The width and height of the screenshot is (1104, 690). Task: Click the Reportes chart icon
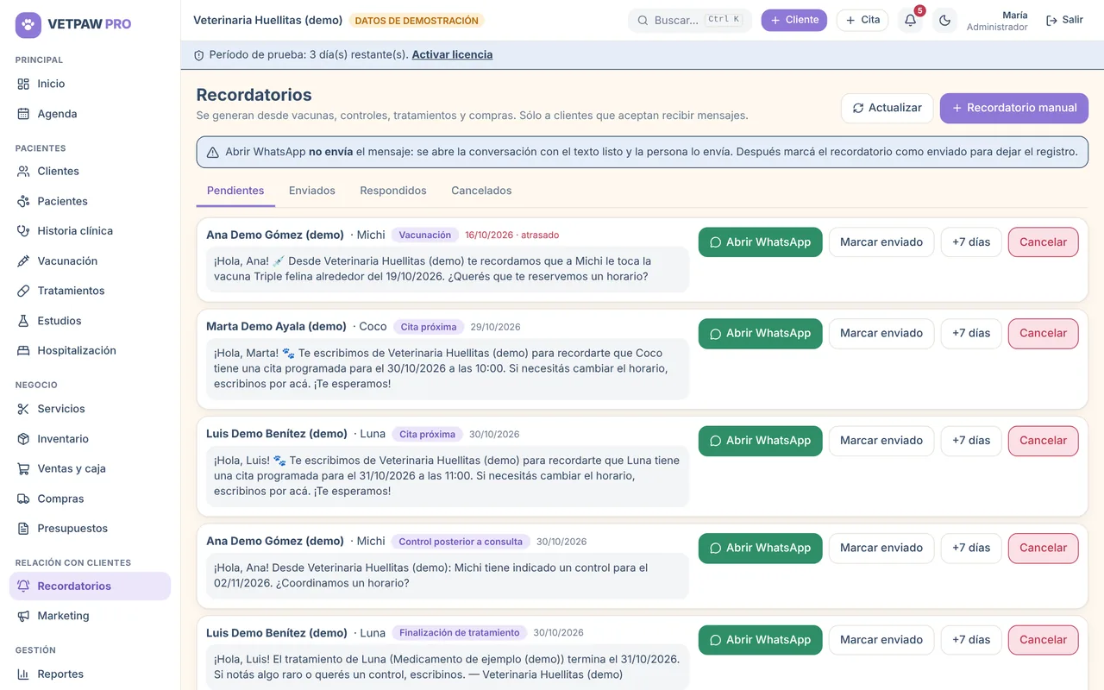pyautogui.click(x=23, y=674)
